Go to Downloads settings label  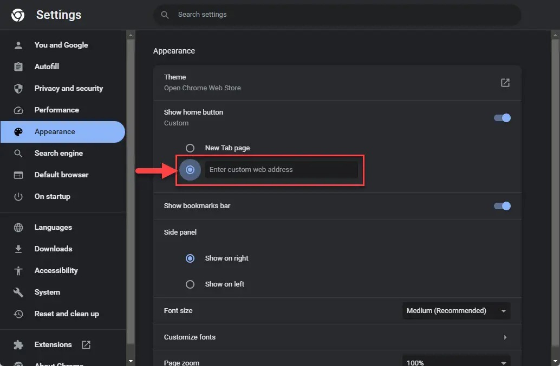53,249
